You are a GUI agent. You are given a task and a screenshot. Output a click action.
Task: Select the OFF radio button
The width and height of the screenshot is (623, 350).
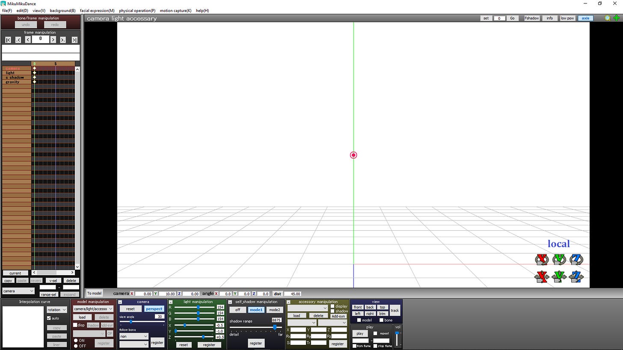(76, 346)
